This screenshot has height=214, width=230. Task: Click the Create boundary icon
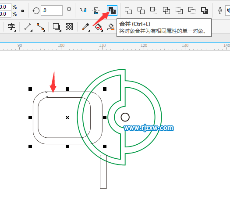(205, 11)
